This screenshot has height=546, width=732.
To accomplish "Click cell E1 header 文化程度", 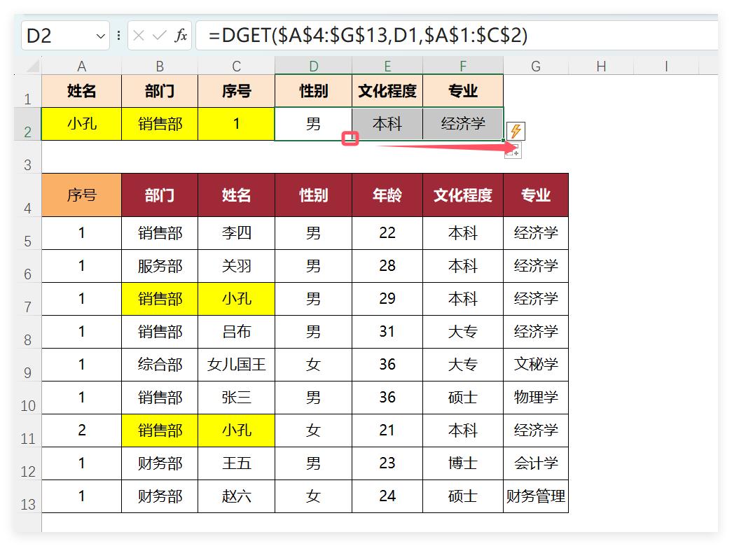I will (387, 91).
